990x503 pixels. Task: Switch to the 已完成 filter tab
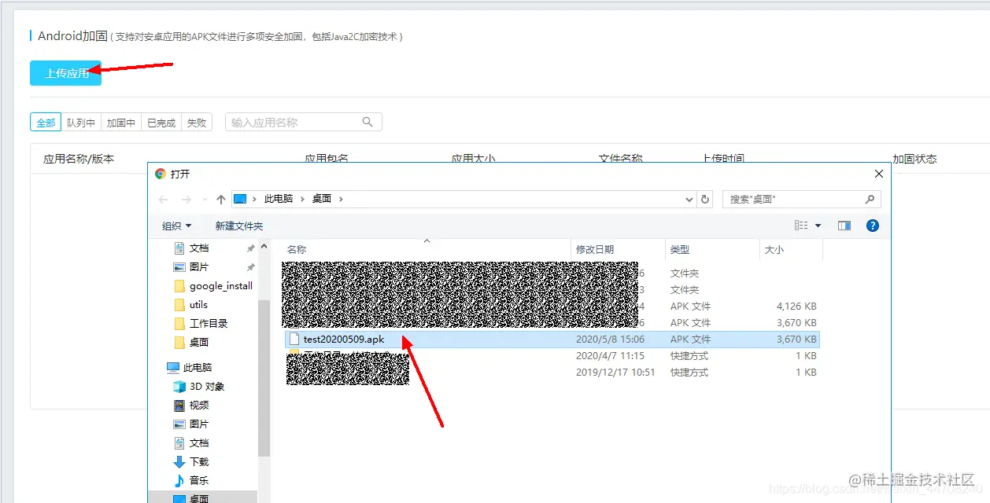[120, 122]
